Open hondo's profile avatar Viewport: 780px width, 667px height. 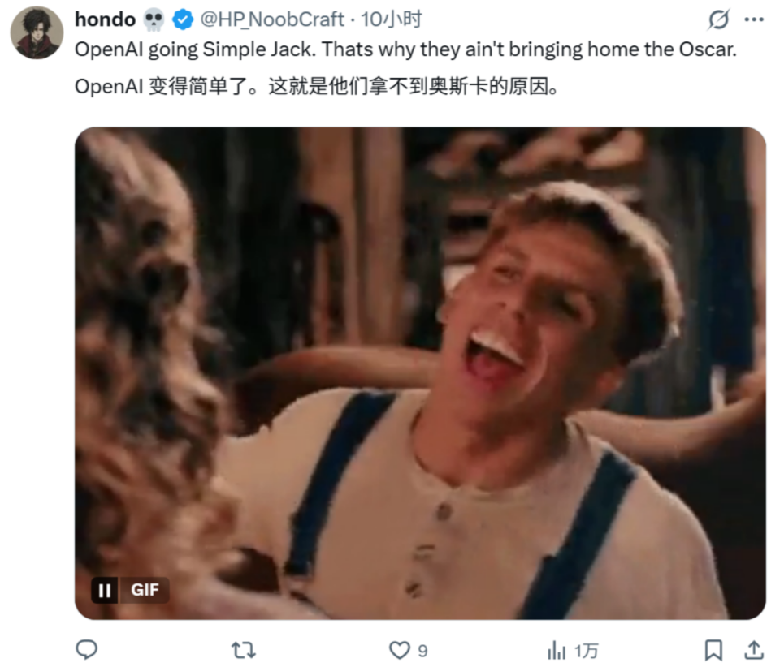coord(37,33)
